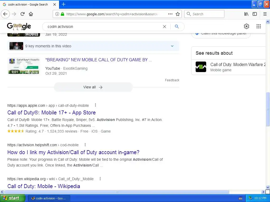Click the scroll-left arrow of horizontal scrollbar
The height and width of the screenshot is (202, 270).
(x=2, y=192)
